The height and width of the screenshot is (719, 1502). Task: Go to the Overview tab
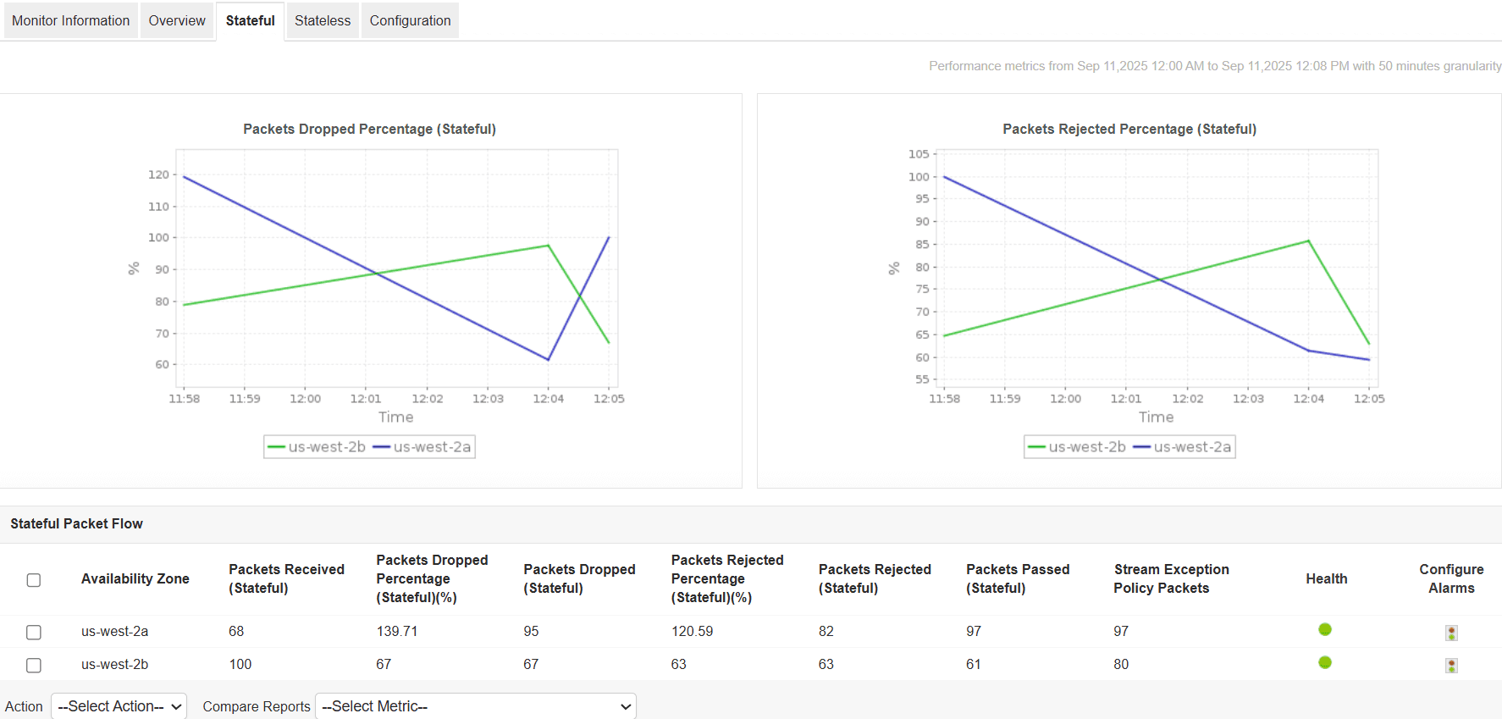pos(177,20)
